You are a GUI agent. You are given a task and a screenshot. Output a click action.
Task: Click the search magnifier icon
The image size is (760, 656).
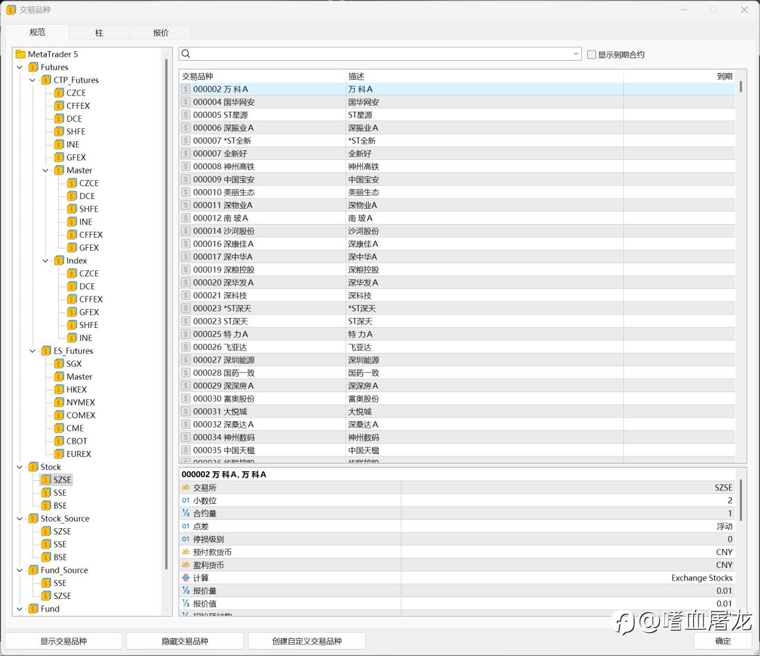pyautogui.click(x=186, y=54)
